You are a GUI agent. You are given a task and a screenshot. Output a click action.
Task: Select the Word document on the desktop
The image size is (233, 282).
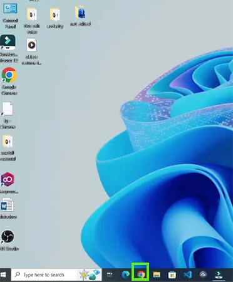[x=8, y=208]
